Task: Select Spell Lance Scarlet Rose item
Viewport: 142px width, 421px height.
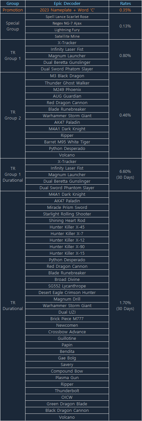Action: (x=67, y=17)
